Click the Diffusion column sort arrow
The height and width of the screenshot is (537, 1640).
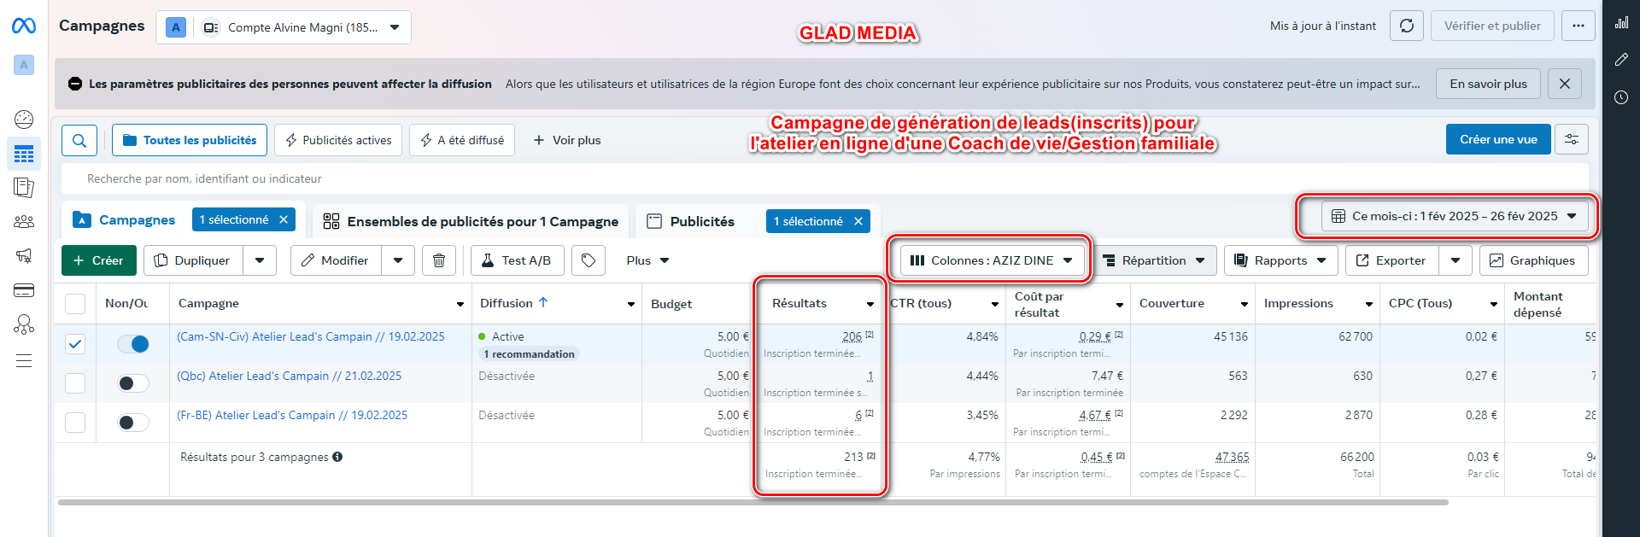click(x=543, y=302)
